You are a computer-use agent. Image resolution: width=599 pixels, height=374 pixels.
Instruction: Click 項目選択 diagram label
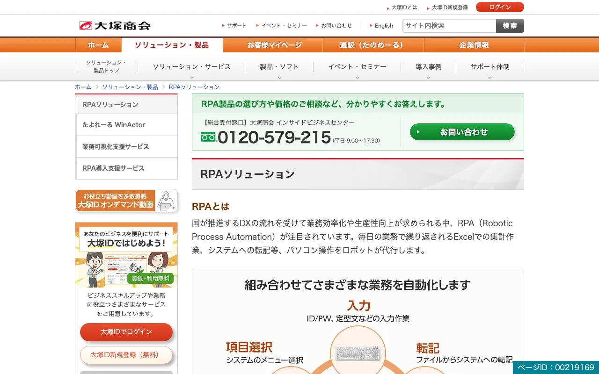click(249, 347)
